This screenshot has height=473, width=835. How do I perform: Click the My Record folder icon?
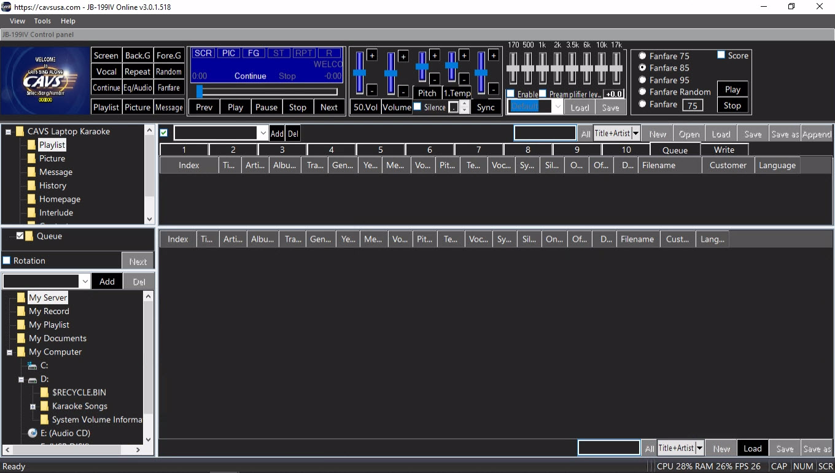21,311
